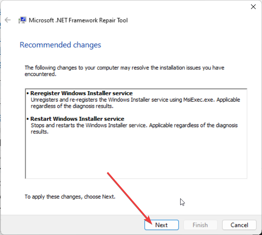This screenshot has width=262, height=235.
Task: Click the bullet before Restart Windows Installer service
Action: click(28, 118)
